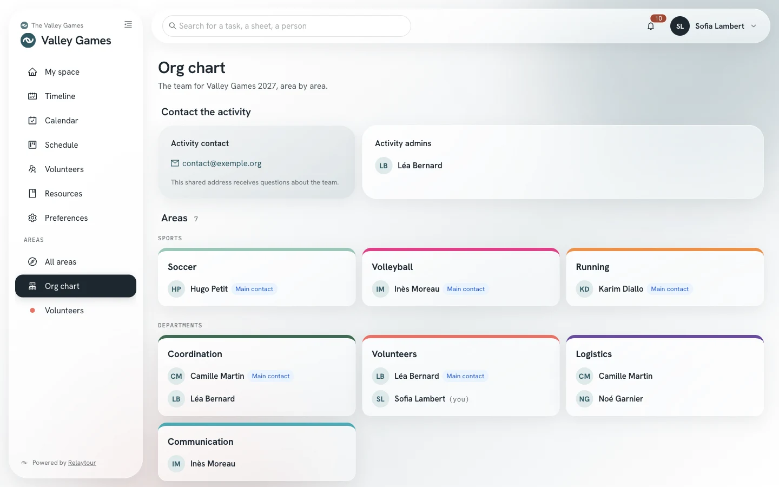The image size is (779, 487).
Task: Select Léa Bernard in Coordination card
Action: point(213,399)
